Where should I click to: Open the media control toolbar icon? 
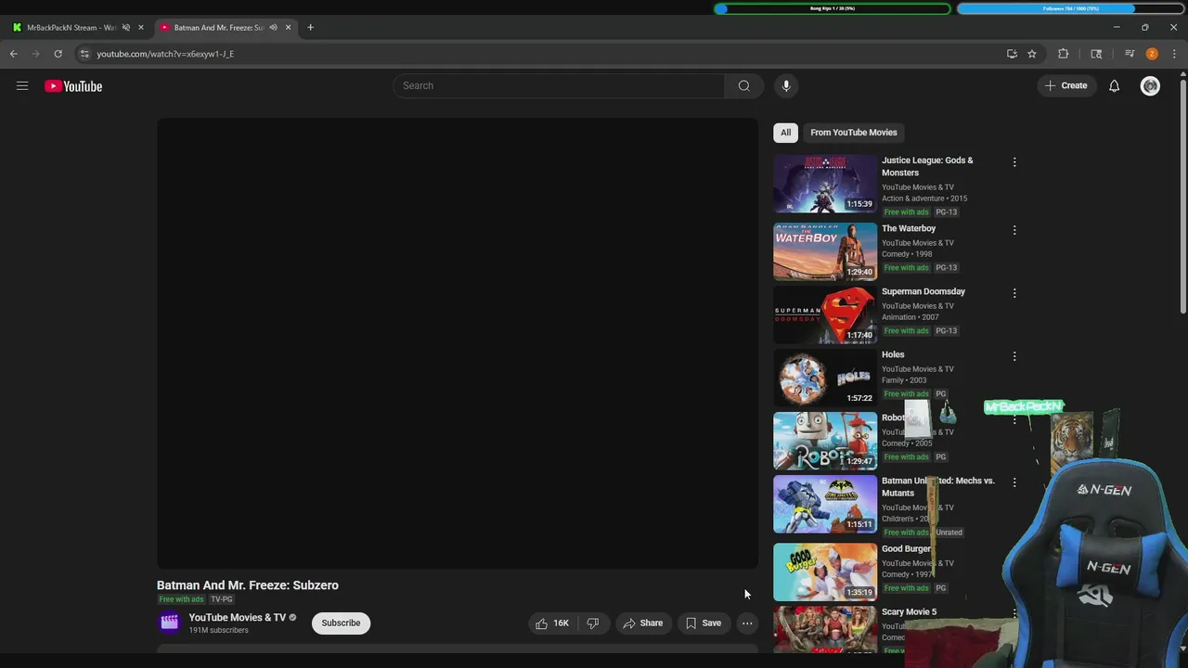pyautogui.click(x=1130, y=54)
